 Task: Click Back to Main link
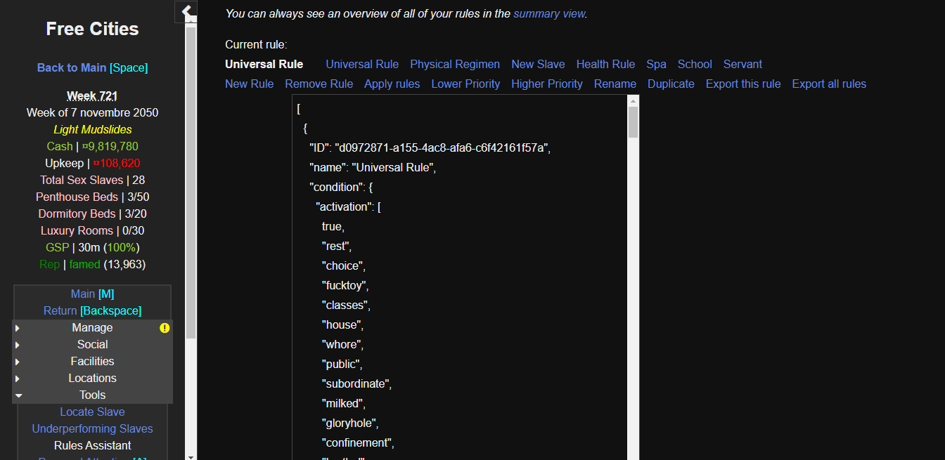(x=72, y=68)
